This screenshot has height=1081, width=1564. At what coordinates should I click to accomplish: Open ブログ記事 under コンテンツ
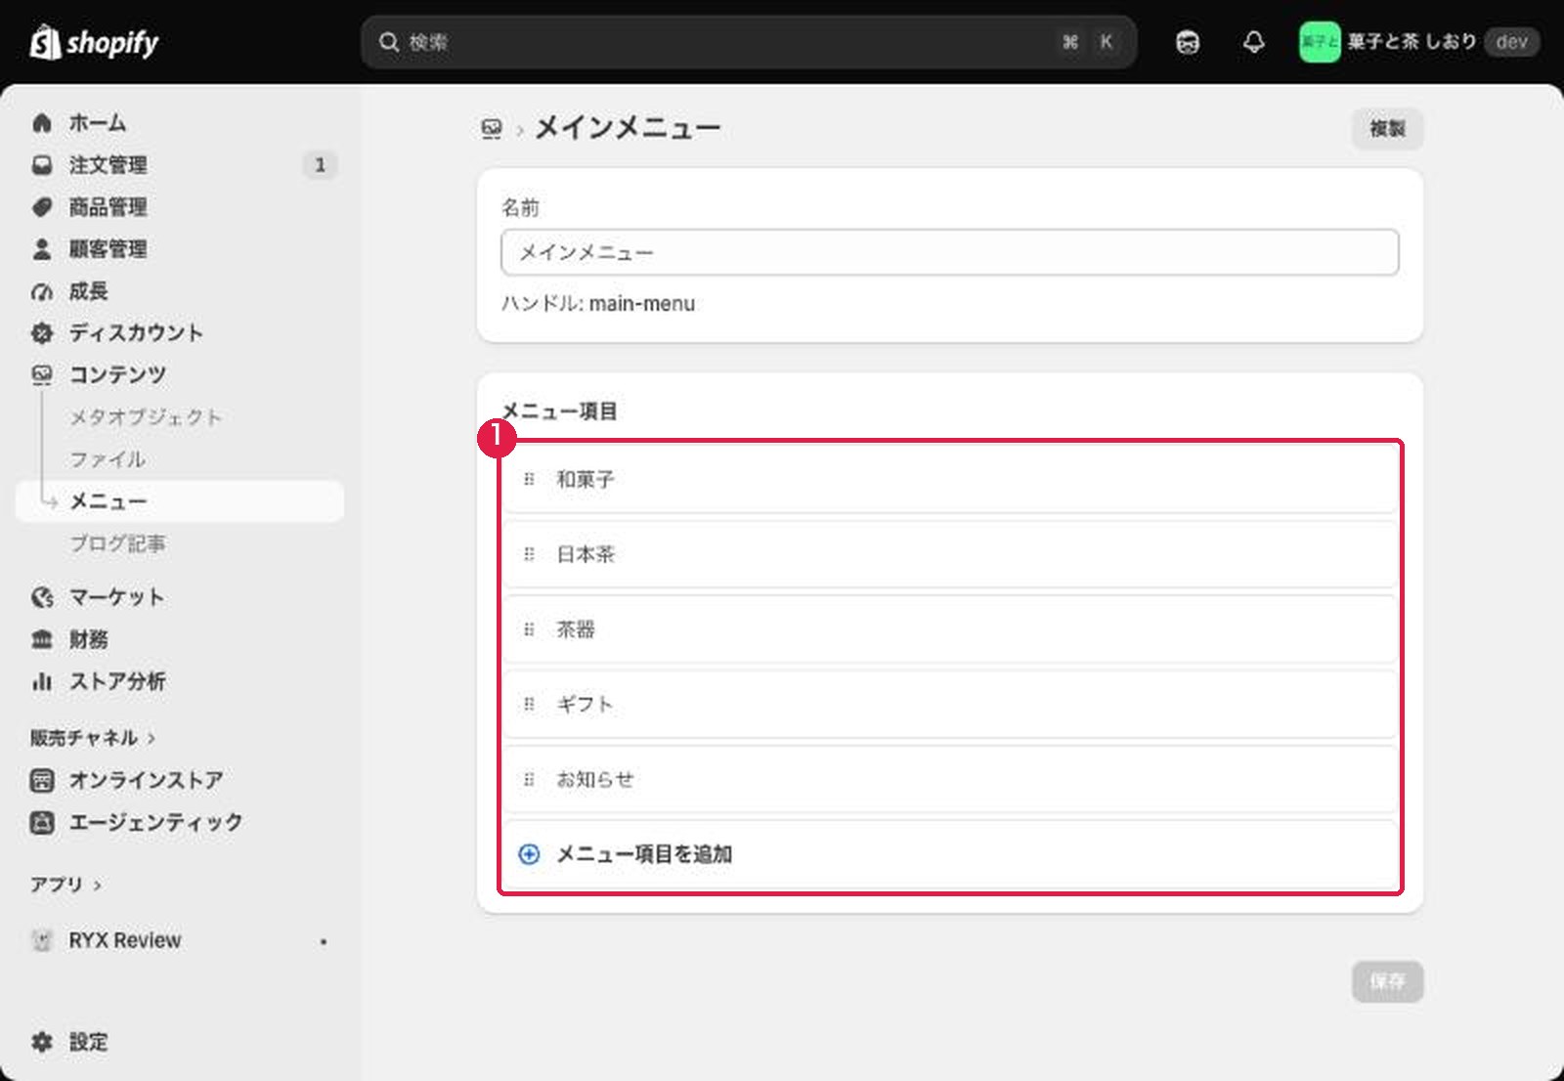click(117, 543)
